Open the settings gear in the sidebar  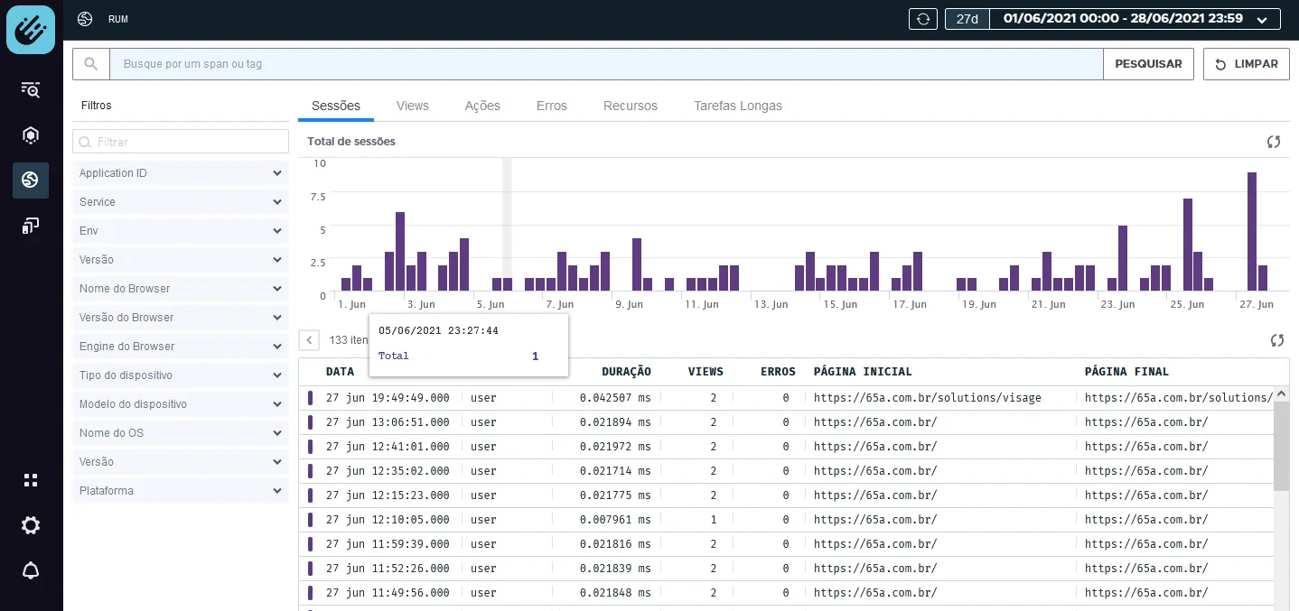tap(31, 525)
